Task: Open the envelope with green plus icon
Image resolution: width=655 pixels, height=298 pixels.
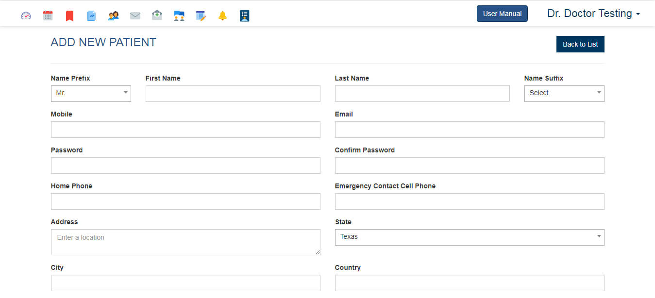Action: (x=157, y=16)
